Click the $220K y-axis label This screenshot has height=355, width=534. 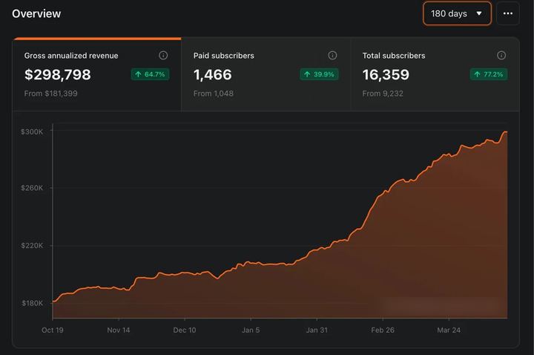32,246
